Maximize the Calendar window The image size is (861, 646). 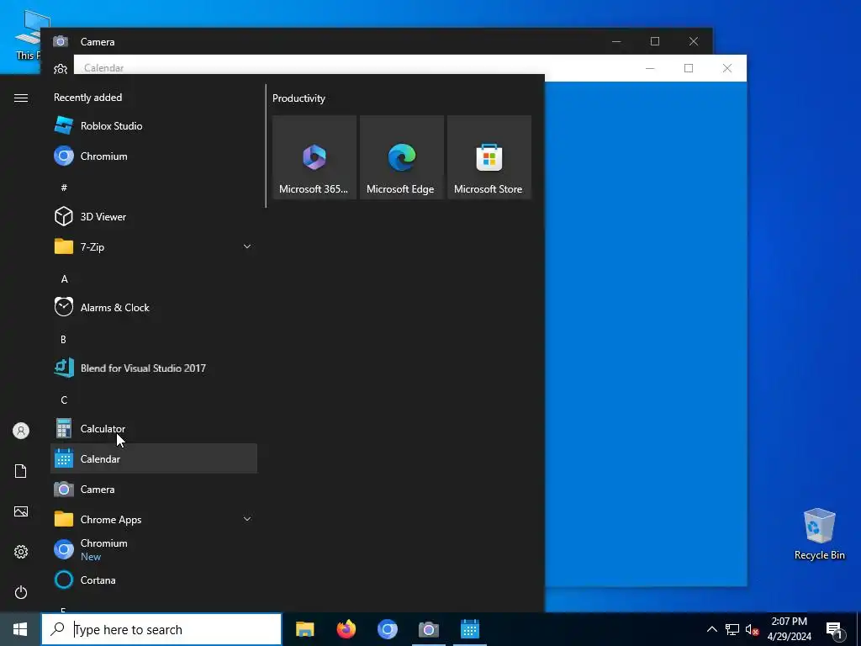(x=689, y=68)
